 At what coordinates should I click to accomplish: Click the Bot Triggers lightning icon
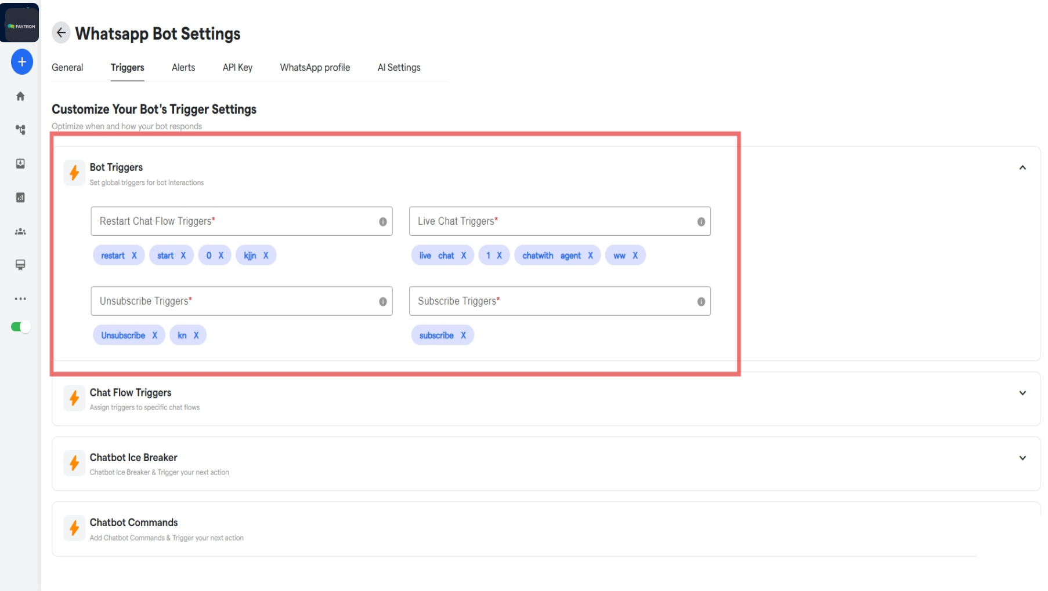coord(74,173)
